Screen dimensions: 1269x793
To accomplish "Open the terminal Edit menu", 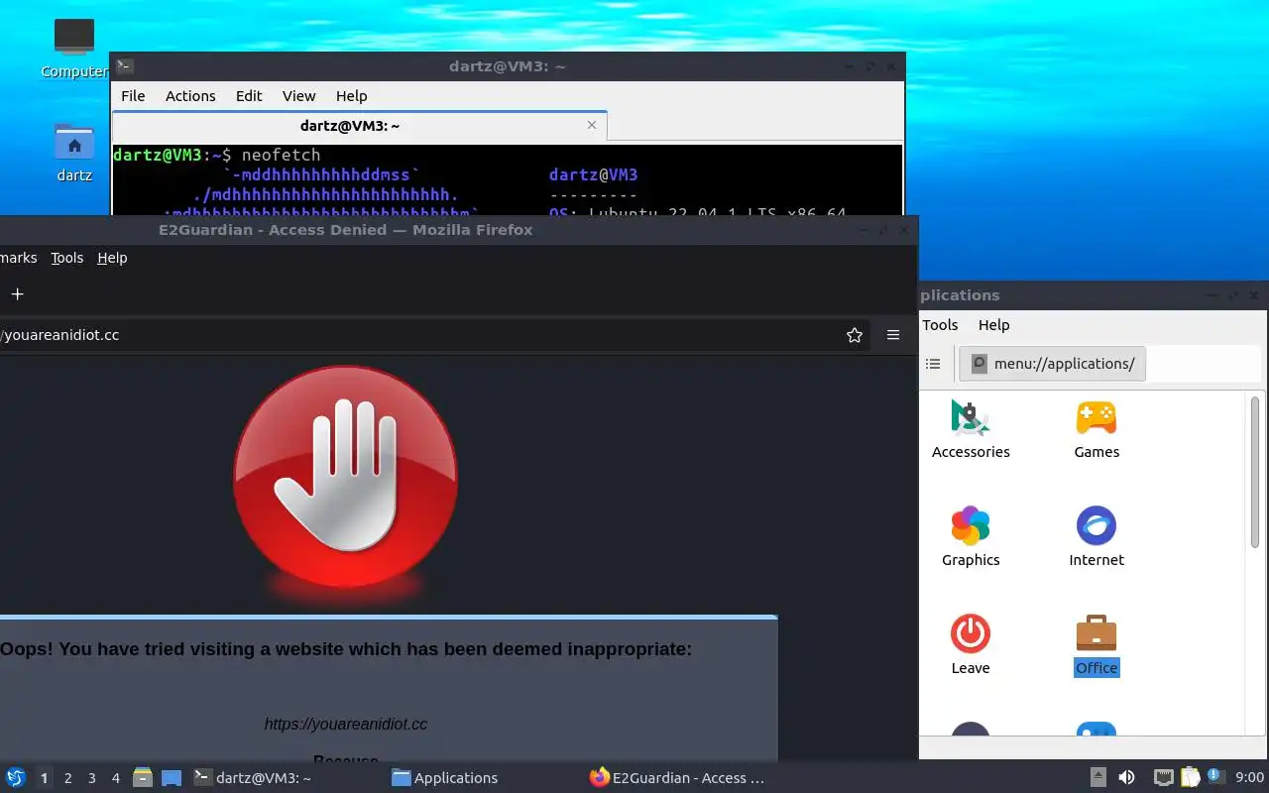I will tap(249, 96).
